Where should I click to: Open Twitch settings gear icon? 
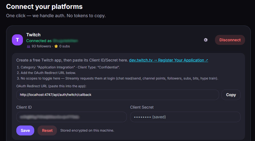click(206, 40)
